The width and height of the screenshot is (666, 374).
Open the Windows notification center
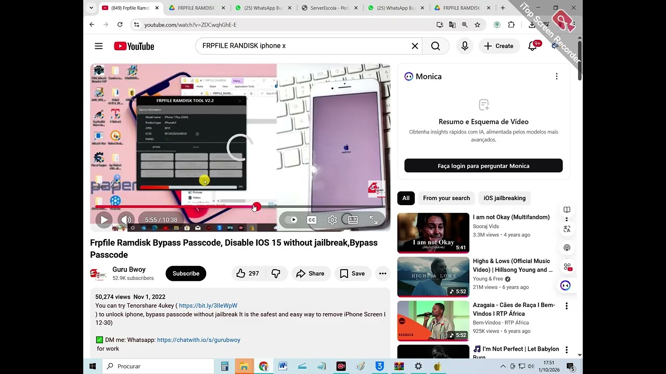click(570, 367)
